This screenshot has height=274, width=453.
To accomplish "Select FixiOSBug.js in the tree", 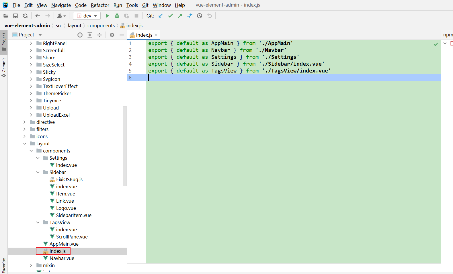I will [x=69, y=179].
